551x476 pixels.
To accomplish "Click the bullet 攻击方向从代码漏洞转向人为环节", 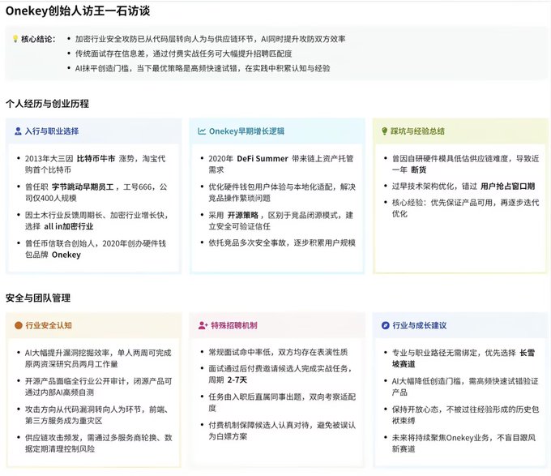I will coord(96,415).
